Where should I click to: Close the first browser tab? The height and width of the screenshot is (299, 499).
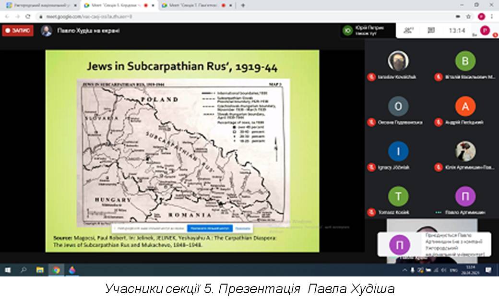tap(75, 5)
